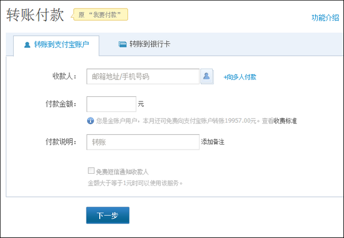
Task: Focus the 付款说明 description input field
Action: click(x=143, y=142)
